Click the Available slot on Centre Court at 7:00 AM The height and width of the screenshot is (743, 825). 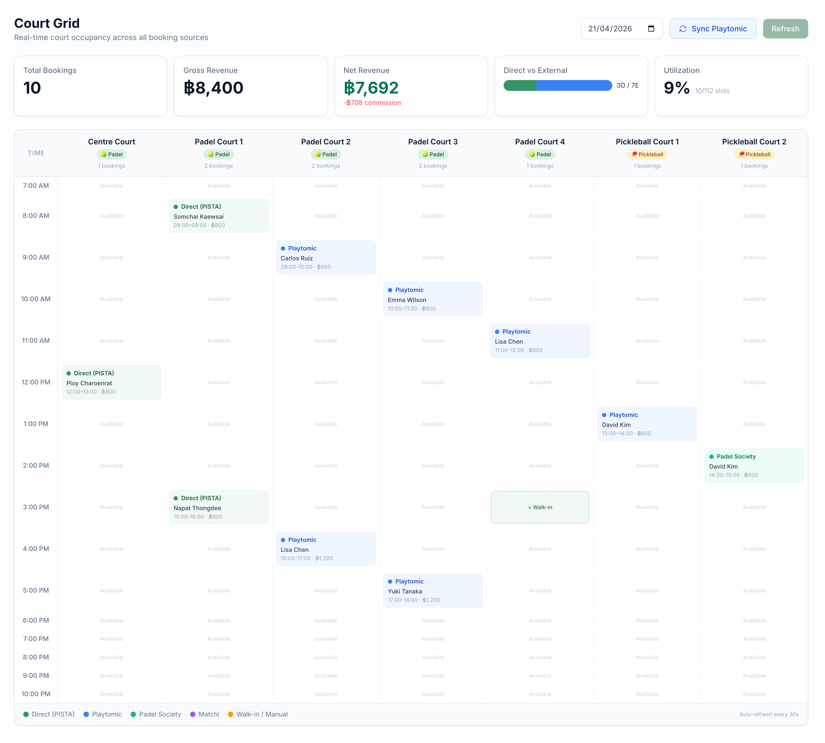point(111,186)
